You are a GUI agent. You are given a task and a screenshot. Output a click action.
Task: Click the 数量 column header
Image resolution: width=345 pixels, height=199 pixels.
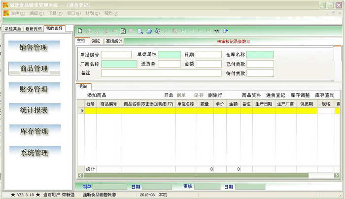pyautogui.click(x=205, y=104)
